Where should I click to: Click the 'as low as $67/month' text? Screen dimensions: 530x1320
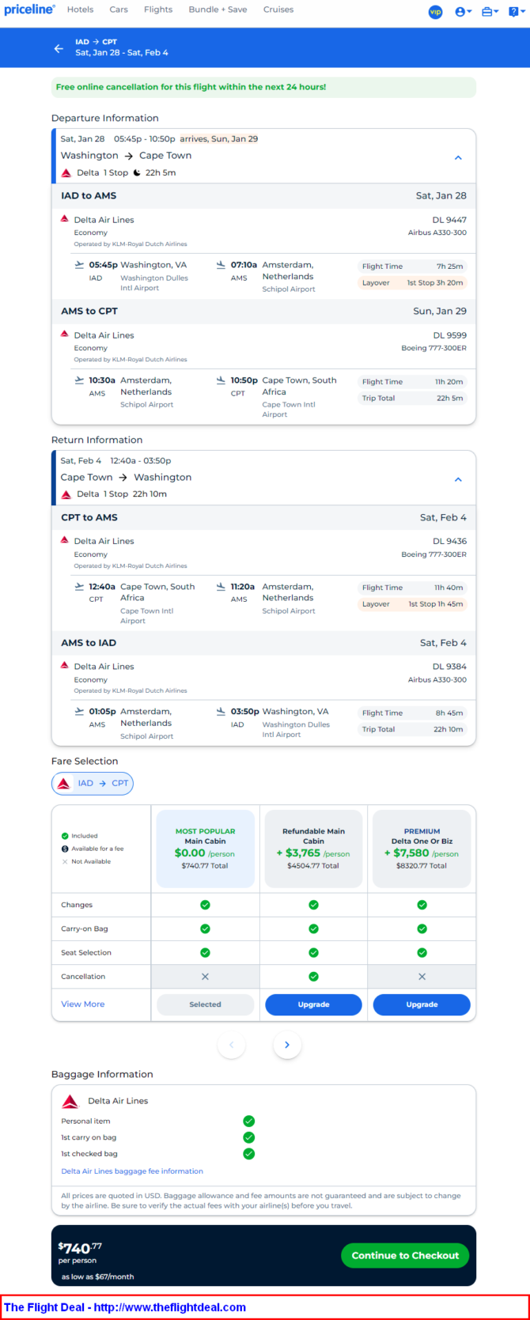click(x=97, y=1277)
